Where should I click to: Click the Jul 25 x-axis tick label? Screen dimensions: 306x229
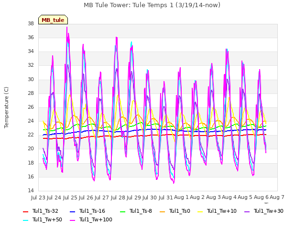(70, 198)
